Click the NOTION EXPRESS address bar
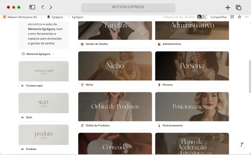Image resolution: width=251 pixels, height=155 pixels. (128, 7)
